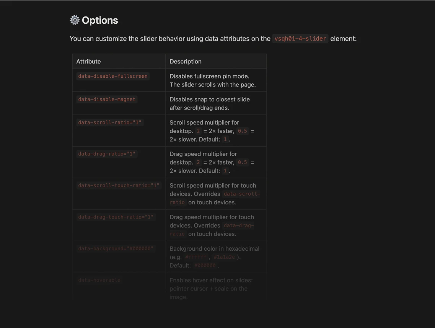Viewport: 435px width, 328px height.
Task: Click the Disables snap to closest slide description
Action: pos(210,103)
